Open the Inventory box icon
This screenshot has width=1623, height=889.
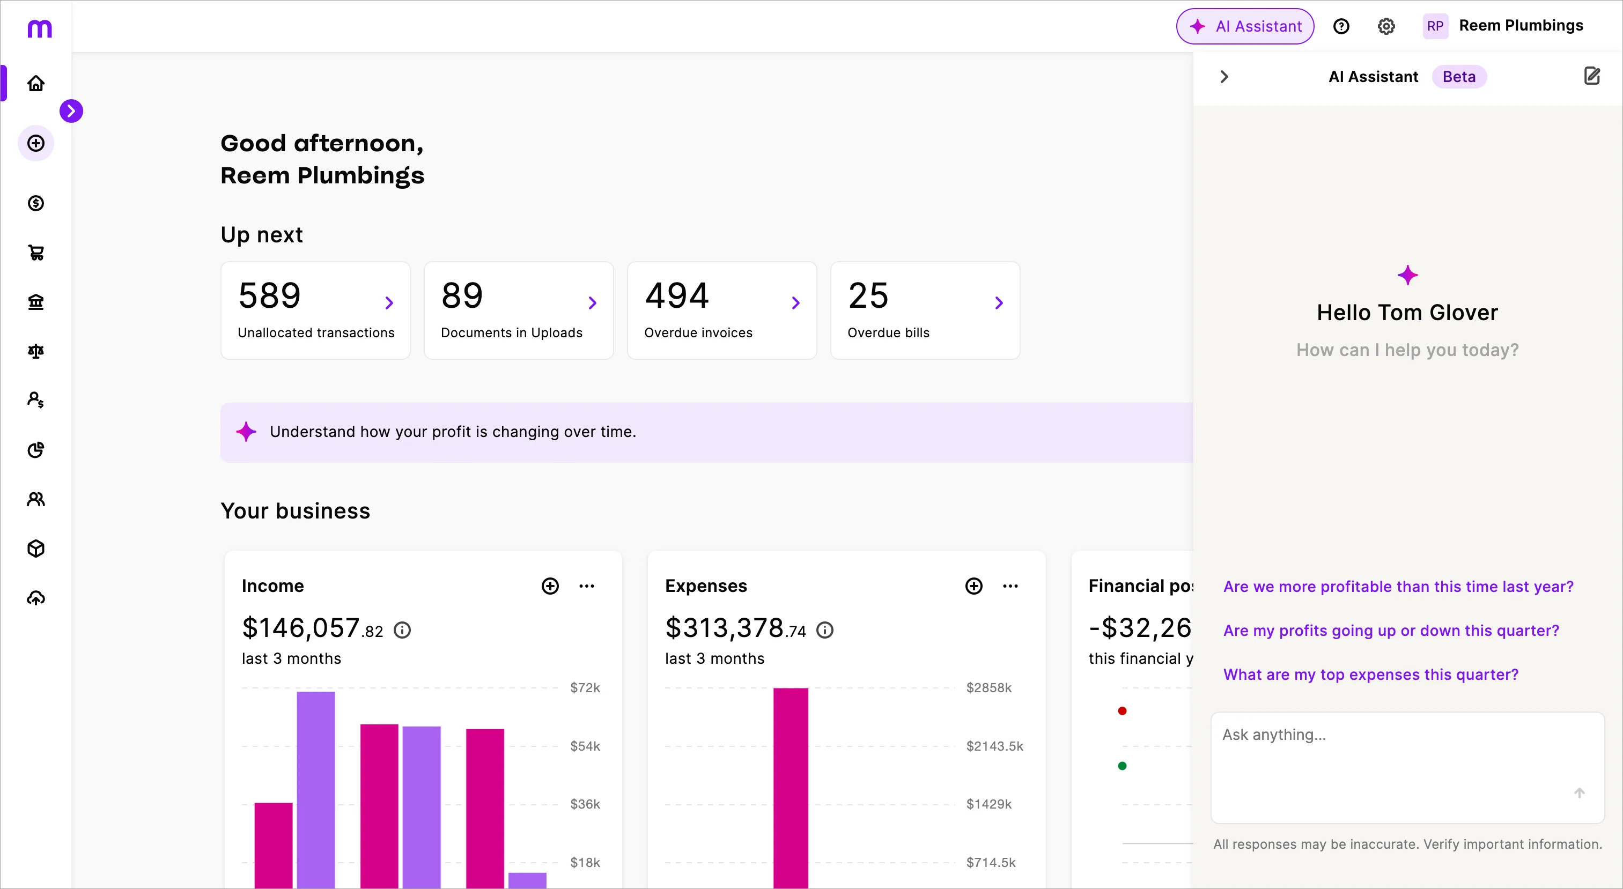[36, 548]
